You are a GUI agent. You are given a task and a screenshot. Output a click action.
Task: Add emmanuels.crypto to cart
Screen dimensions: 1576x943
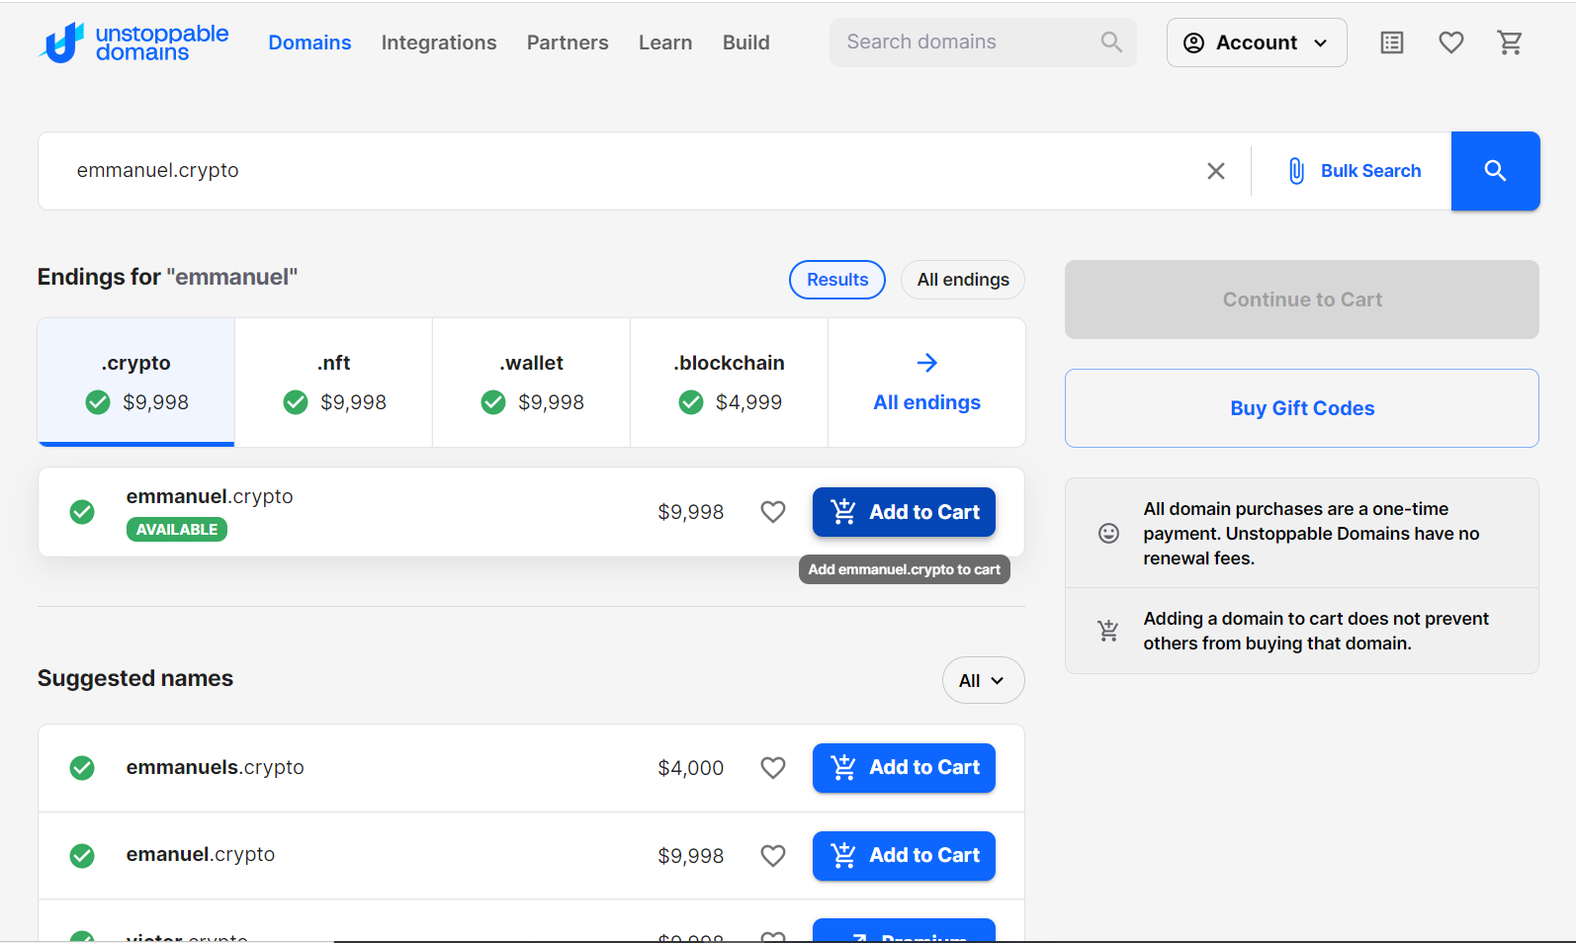tap(904, 768)
